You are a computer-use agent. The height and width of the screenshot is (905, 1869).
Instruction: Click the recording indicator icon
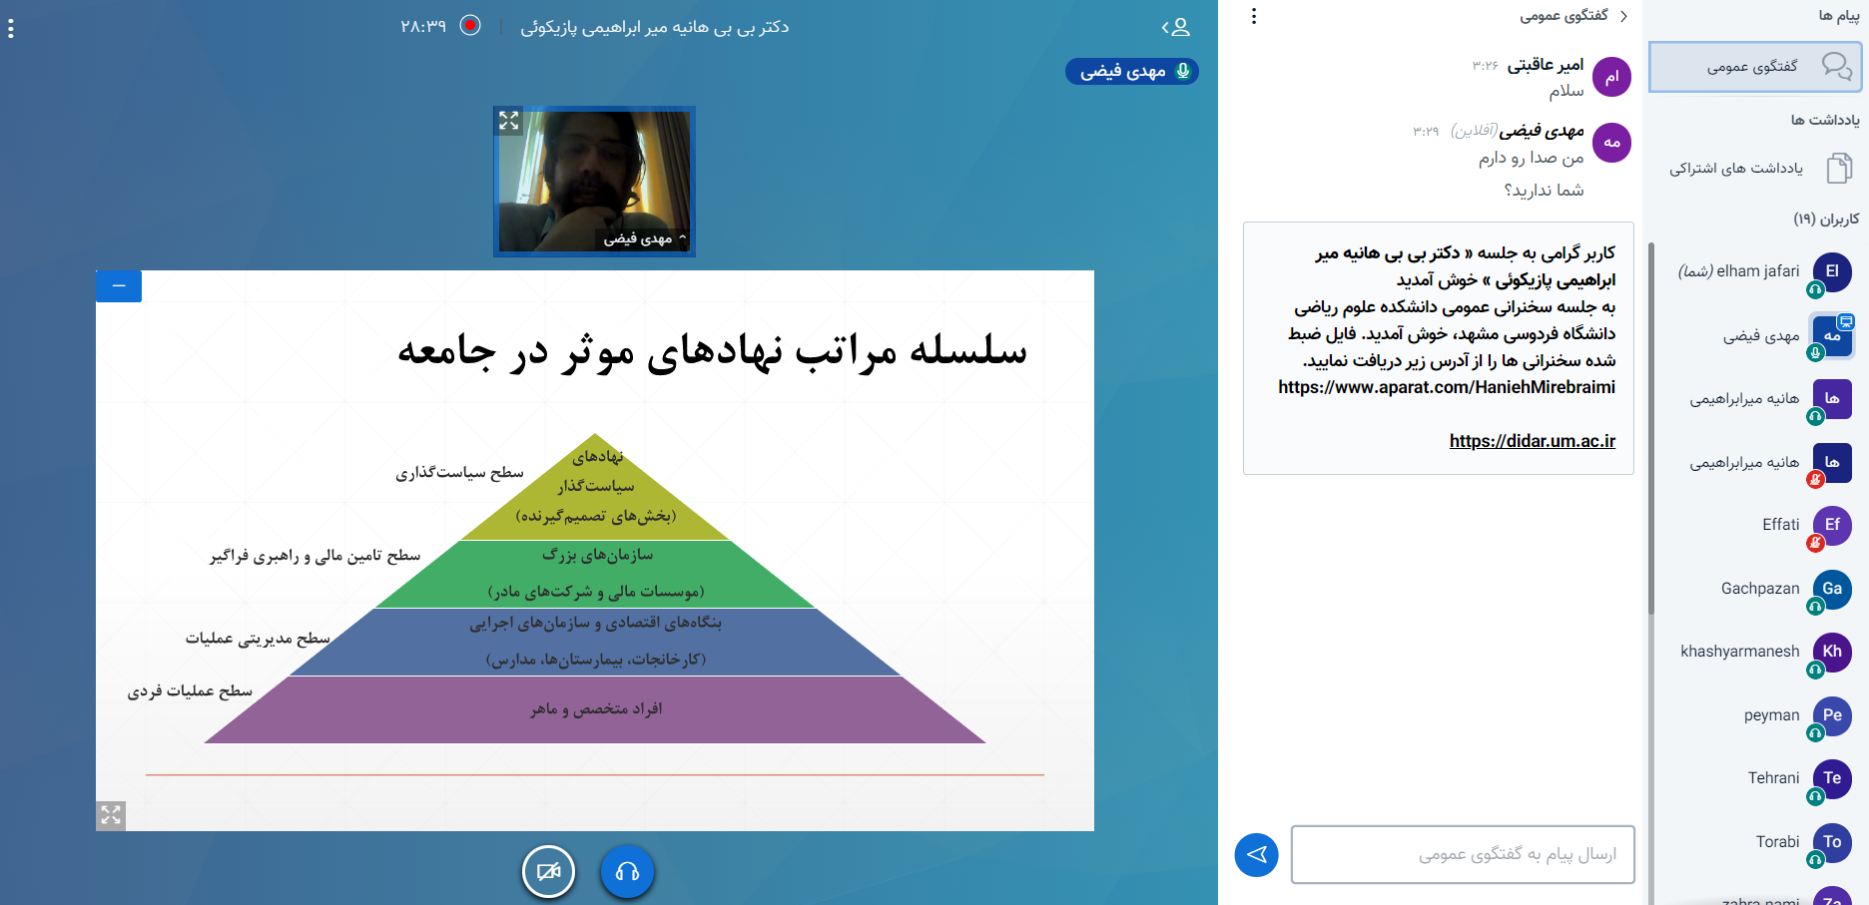coord(470,26)
